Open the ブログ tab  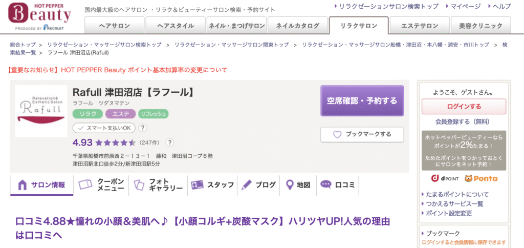259,185
